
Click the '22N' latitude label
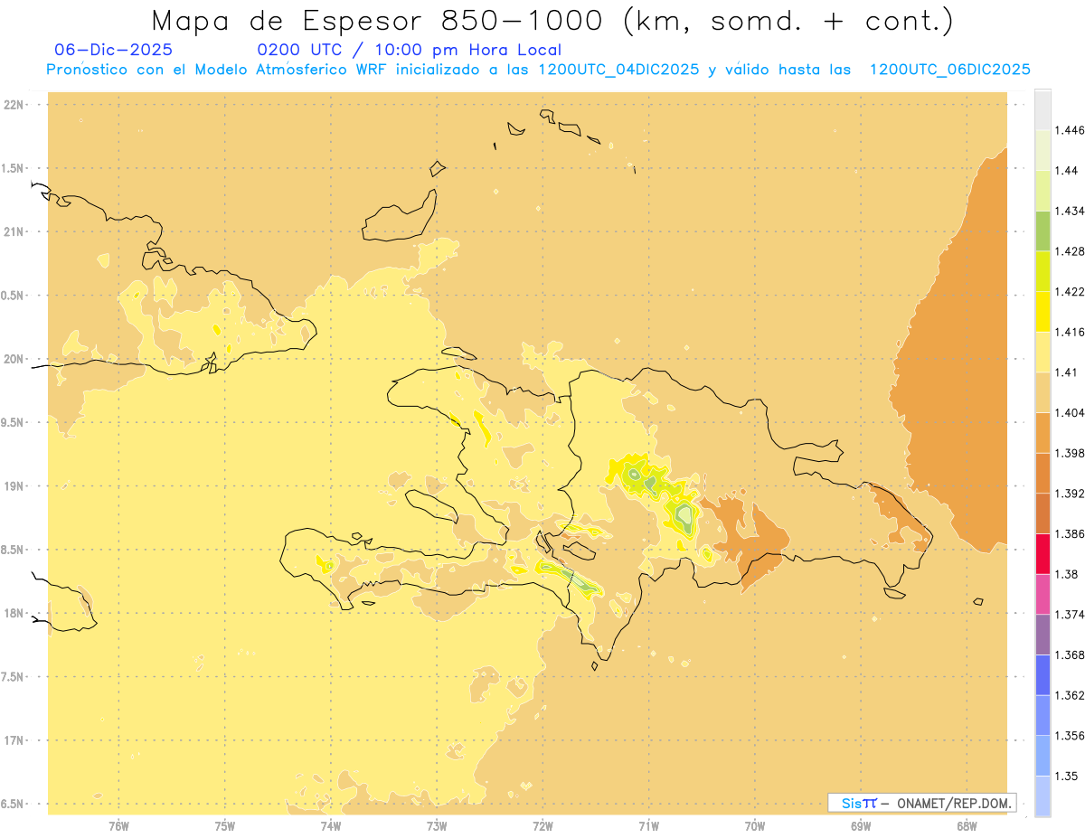tap(14, 105)
